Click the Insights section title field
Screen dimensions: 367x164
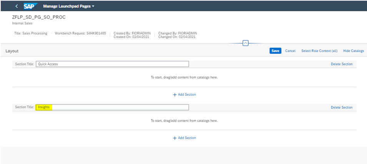112,107
